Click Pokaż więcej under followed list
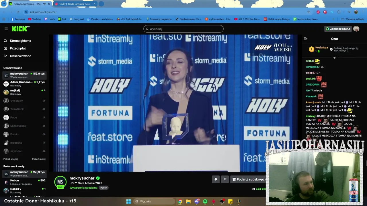 click(11, 159)
